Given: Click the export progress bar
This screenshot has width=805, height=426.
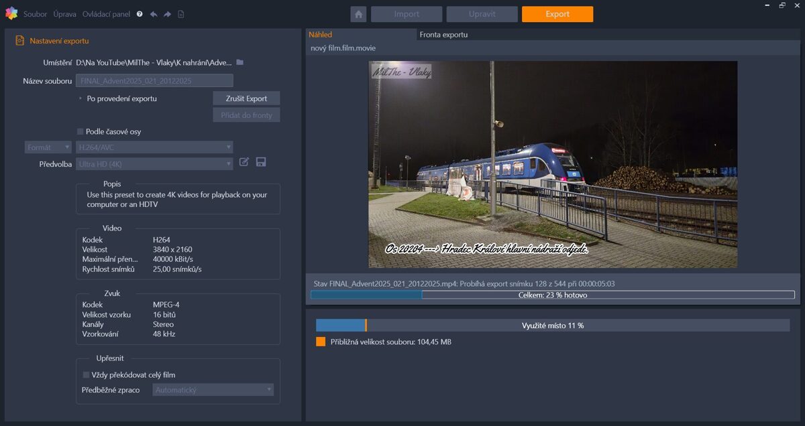Looking at the screenshot, I should point(552,295).
